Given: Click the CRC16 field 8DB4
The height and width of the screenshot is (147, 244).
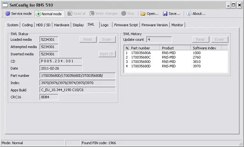Looking at the screenshot, I should 49,97.
